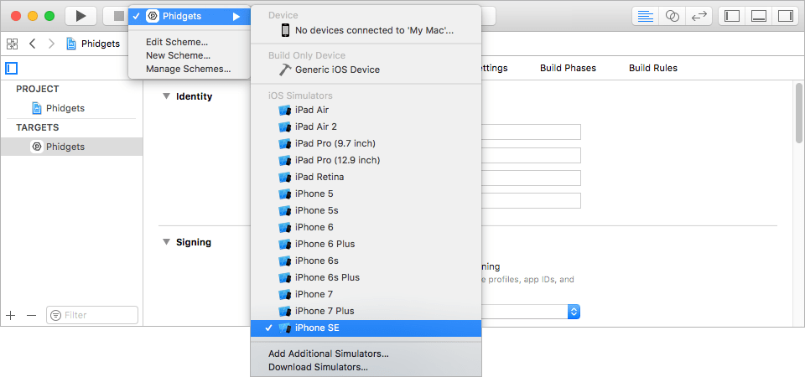Toggle the Navigator panel
Image resolution: width=805 pixels, height=377 pixels.
coord(731,16)
